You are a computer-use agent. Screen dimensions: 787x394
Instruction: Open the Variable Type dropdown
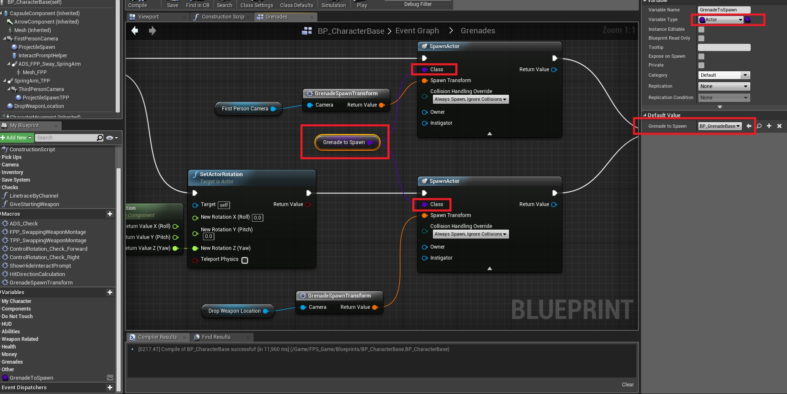721,20
